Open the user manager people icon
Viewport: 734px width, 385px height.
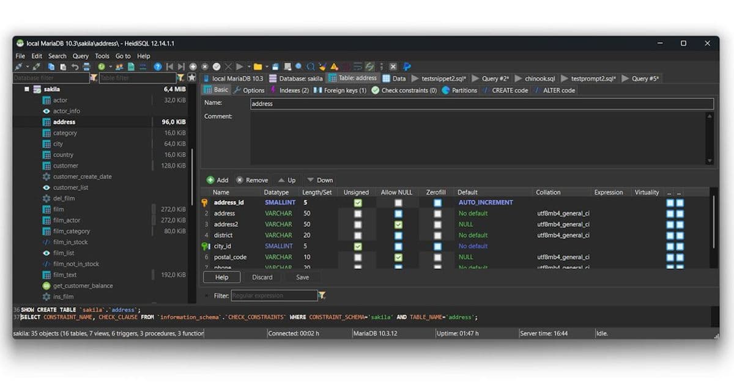[x=119, y=67]
